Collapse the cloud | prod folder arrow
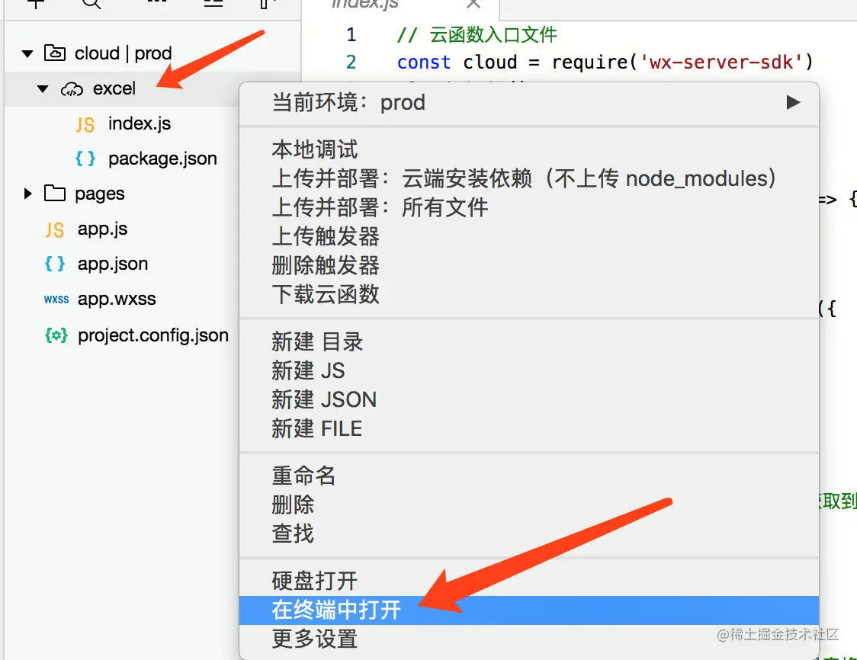The height and width of the screenshot is (660, 857). pyautogui.click(x=27, y=53)
